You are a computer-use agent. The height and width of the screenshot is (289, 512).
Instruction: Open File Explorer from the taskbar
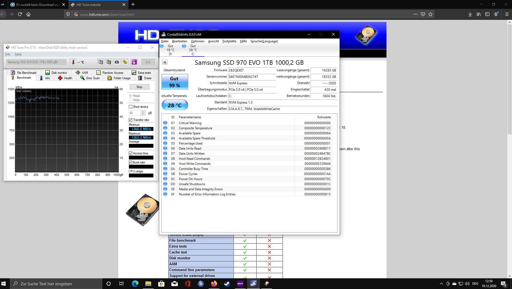click(148, 284)
